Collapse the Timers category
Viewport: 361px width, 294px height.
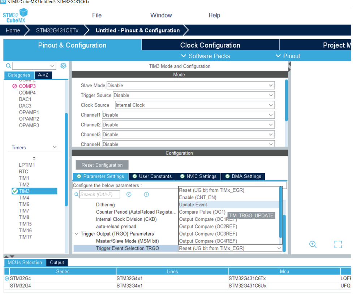pyautogui.click(x=55, y=147)
